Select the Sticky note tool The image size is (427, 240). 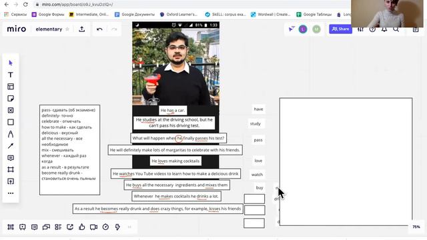[x=11, y=99]
